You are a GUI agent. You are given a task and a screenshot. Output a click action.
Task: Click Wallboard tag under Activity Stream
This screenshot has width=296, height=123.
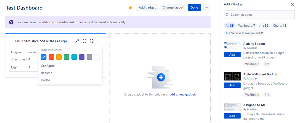coord(252,64)
